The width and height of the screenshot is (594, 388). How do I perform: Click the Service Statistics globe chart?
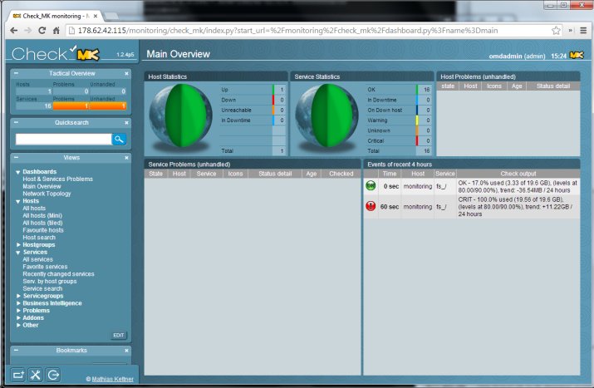pos(326,116)
